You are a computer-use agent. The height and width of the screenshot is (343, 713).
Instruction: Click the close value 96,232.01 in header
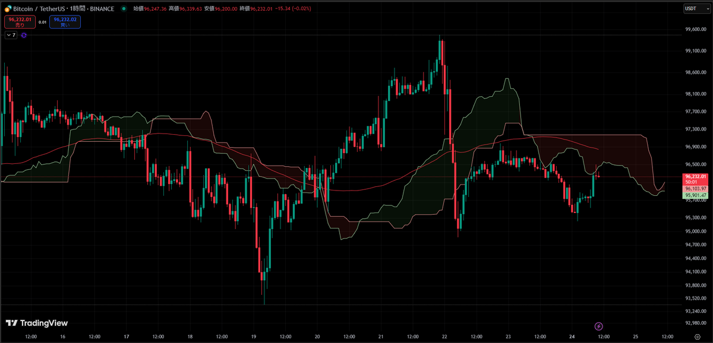point(261,9)
